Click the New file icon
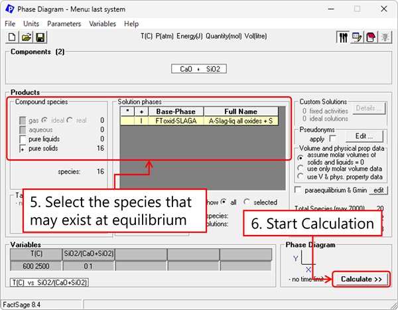Image resolution: width=398 pixels, height=310 pixels. click(x=12, y=37)
